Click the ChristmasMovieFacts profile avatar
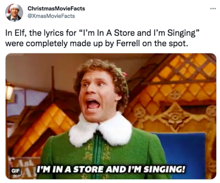Viewport: 220px width, 183px height. pos(14,12)
